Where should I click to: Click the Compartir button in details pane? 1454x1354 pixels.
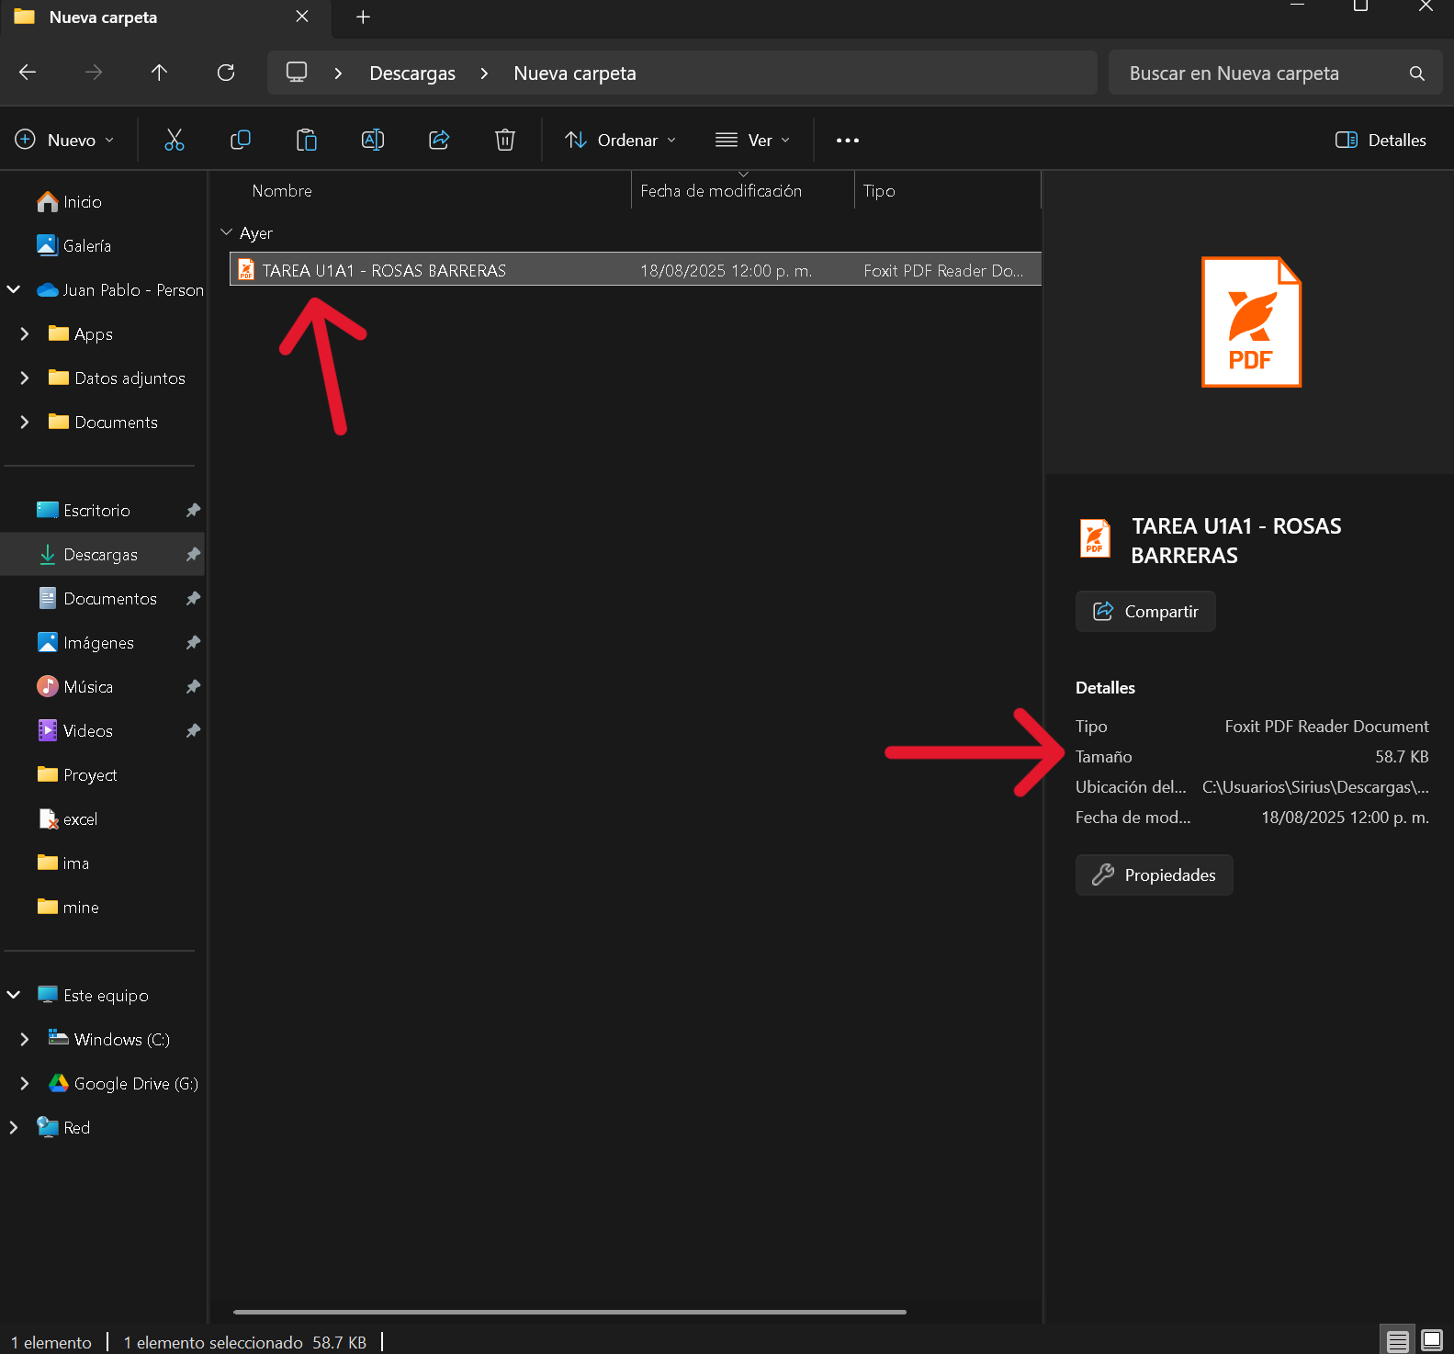tap(1145, 612)
